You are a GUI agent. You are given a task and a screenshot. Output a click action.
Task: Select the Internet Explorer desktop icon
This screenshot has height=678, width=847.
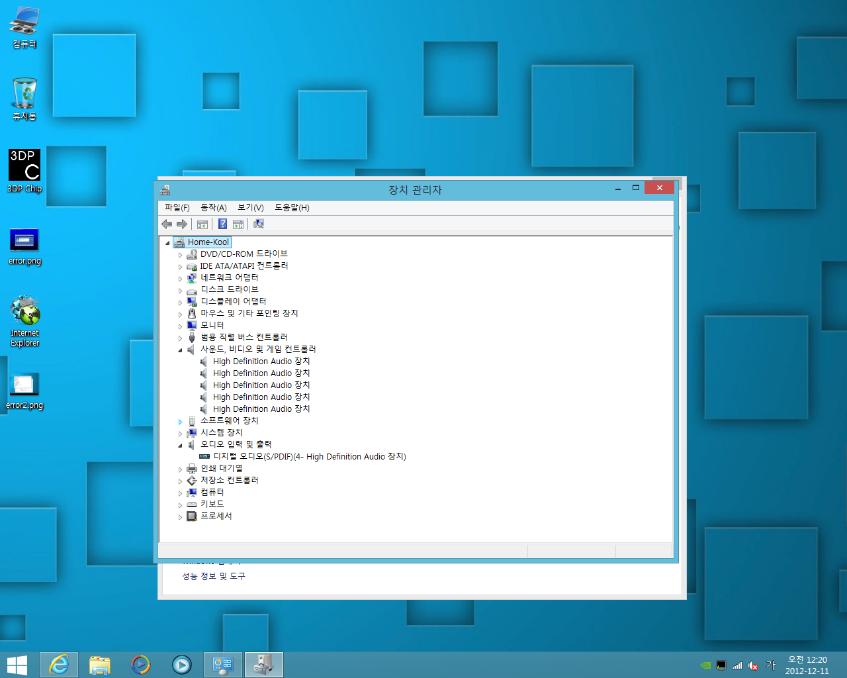pyautogui.click(x=24, y=320)
